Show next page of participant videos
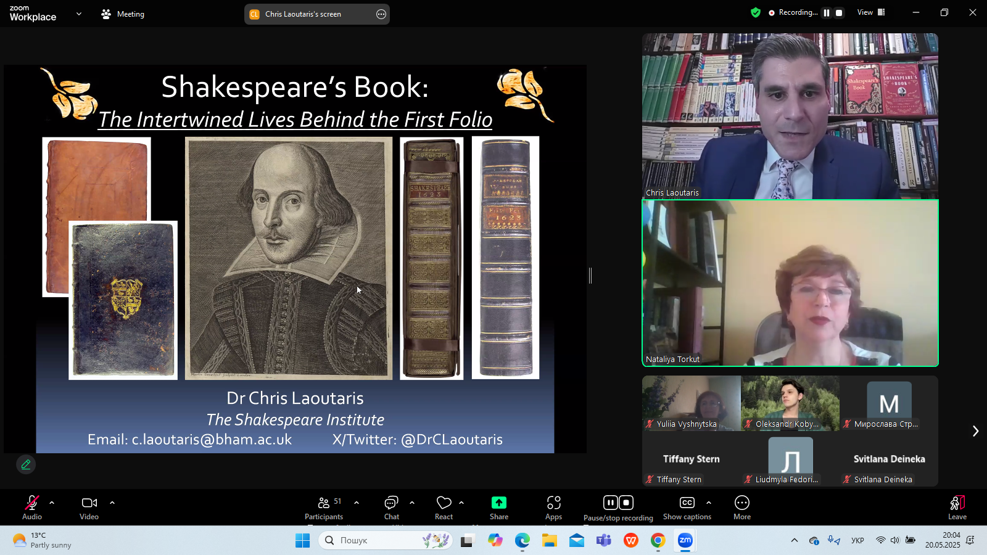Viewport: 987px width, 555px height. (x=975, y=431)
